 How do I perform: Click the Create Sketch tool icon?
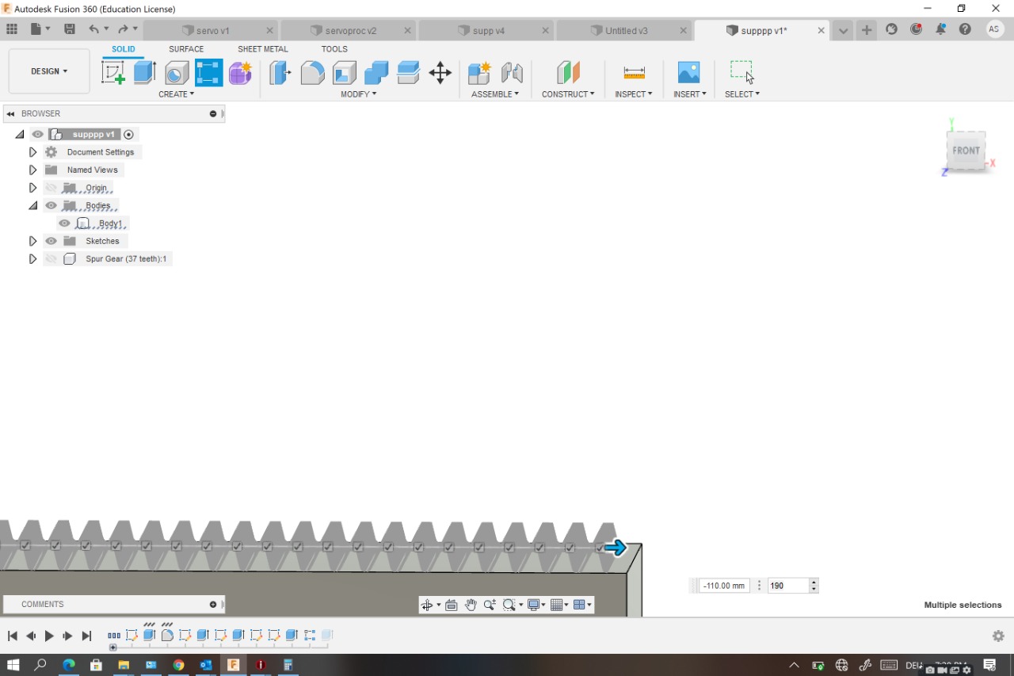pos(113,72)
